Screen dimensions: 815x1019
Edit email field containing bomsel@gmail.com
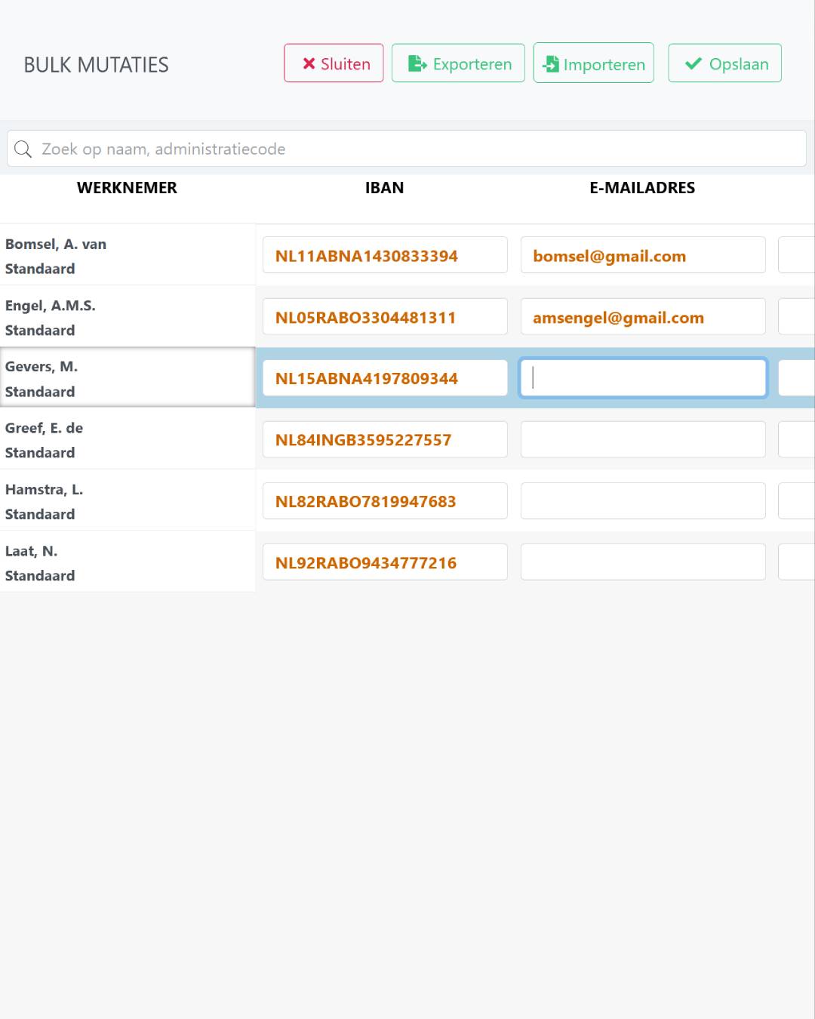click(643, 256)
